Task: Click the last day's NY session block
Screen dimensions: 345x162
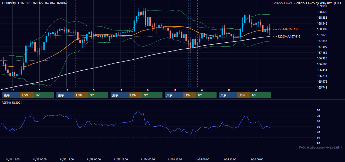Action: click(x=261, y=95)
